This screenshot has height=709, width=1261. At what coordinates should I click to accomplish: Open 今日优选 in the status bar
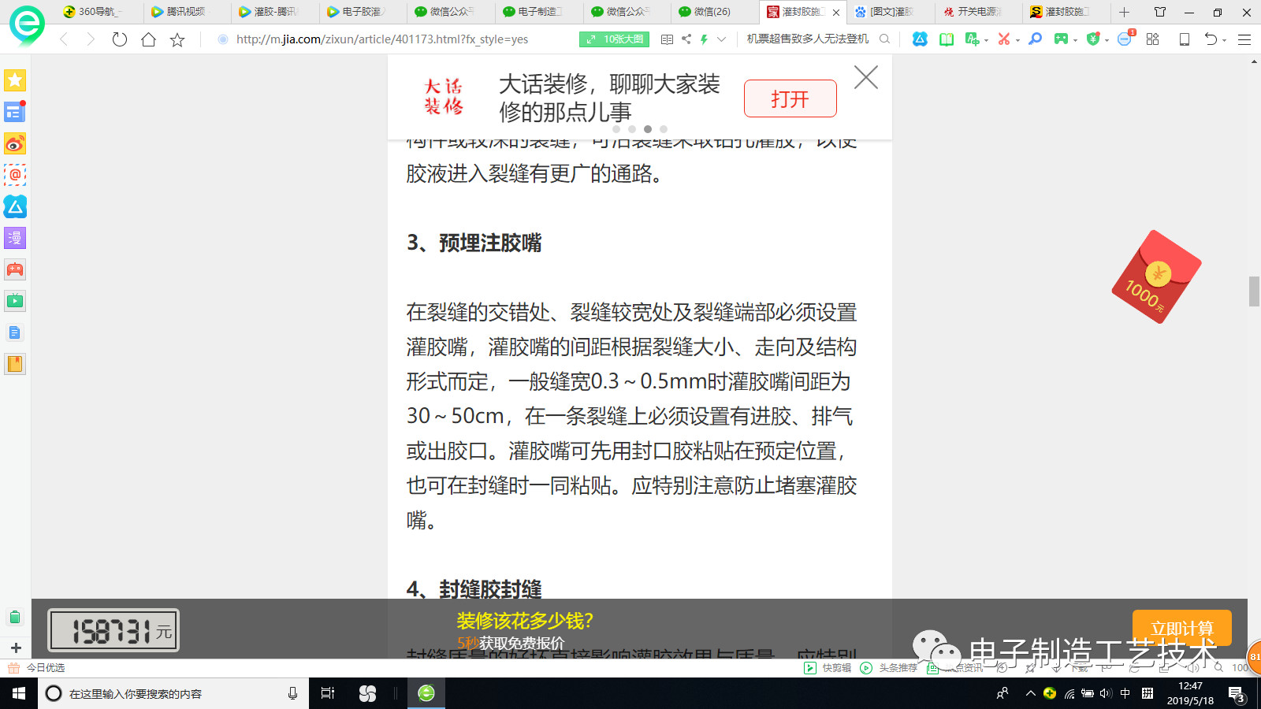pos(37,668)
